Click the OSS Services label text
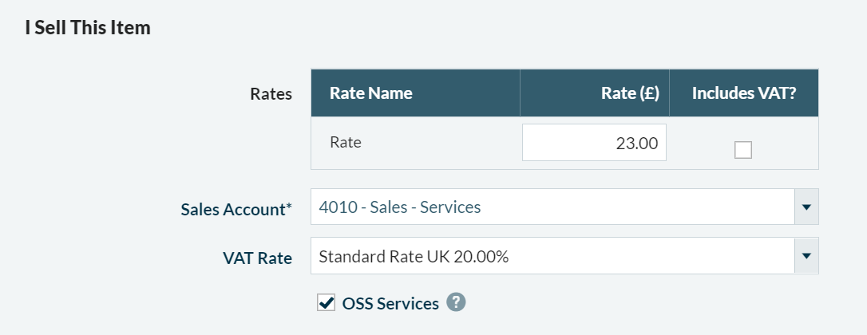867x335 pixels. [390, 303]
